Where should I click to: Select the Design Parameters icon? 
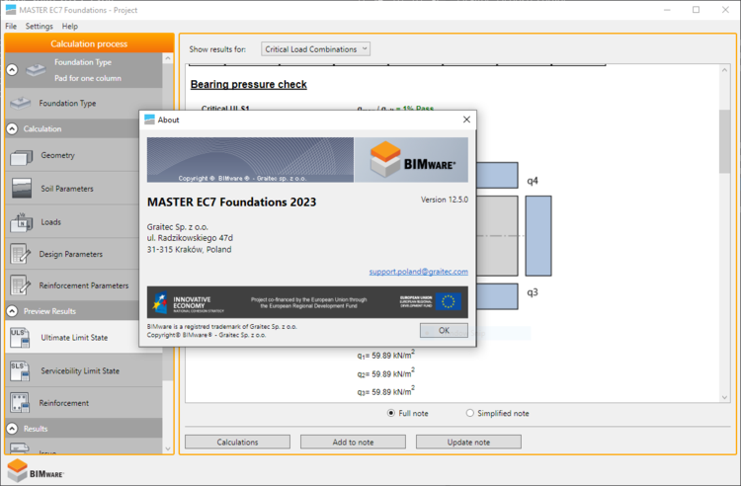coord(21,254)
